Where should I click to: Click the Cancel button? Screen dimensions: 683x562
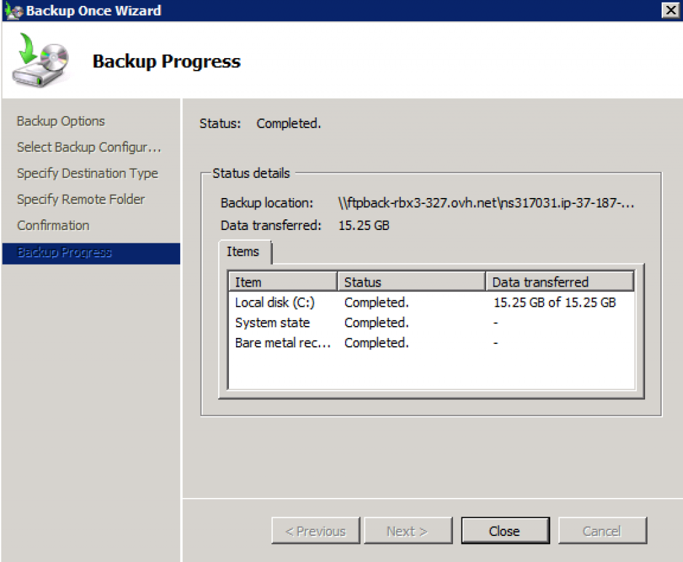[x=602, y=531]
